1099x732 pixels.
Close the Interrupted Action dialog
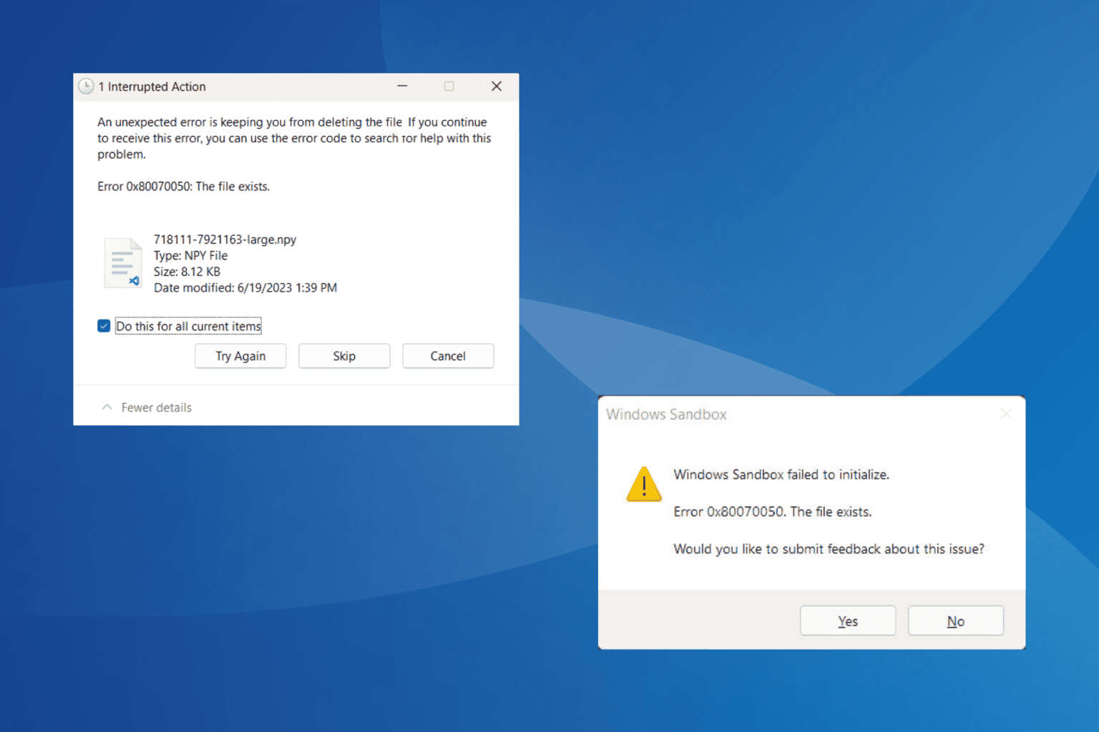coord(497,86)
